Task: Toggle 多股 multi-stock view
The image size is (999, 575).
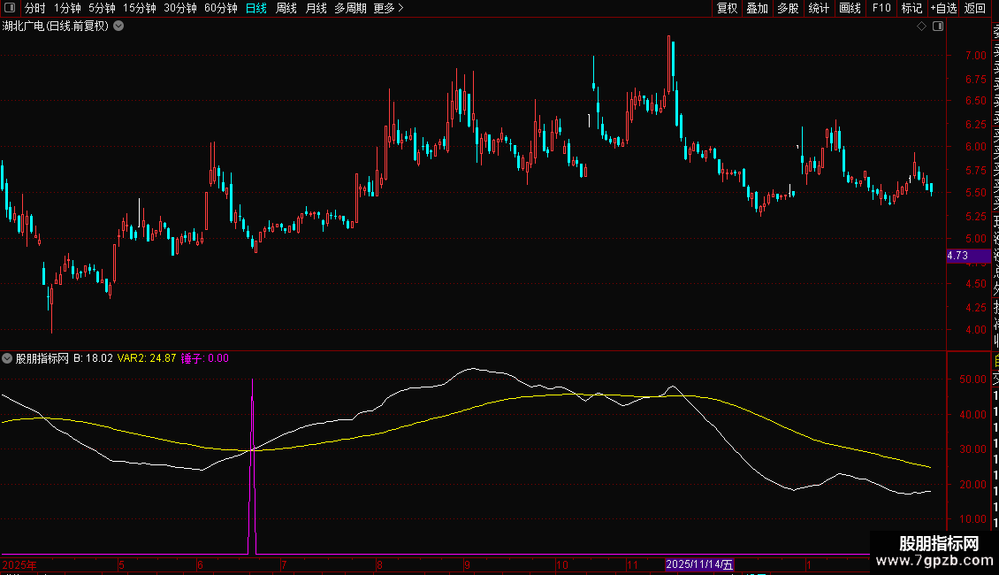Action: tap(788, 8)
